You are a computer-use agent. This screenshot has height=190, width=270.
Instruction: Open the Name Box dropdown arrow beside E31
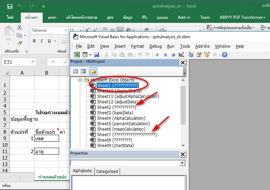click(x=32, y=62)
